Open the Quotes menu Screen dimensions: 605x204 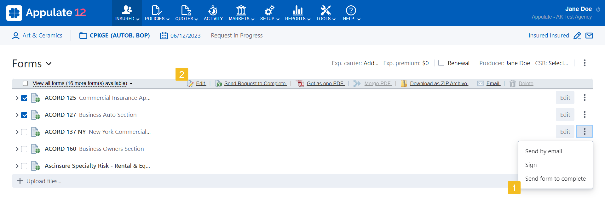point(187,13)
